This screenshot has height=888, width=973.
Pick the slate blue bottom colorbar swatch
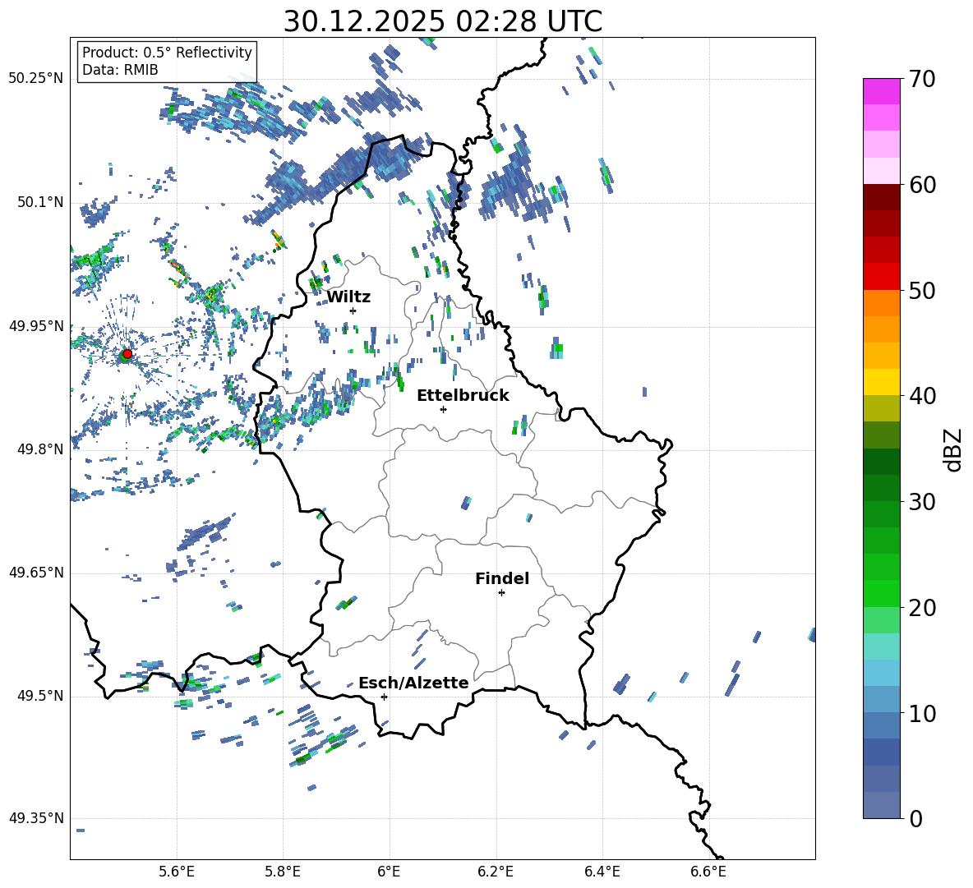click(x=881, y=805)
